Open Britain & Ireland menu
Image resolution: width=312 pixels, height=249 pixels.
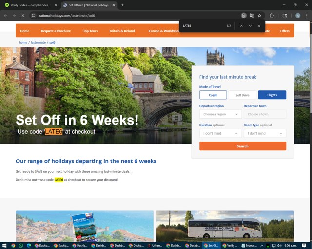pyautogui.click(x=122, y=31)
